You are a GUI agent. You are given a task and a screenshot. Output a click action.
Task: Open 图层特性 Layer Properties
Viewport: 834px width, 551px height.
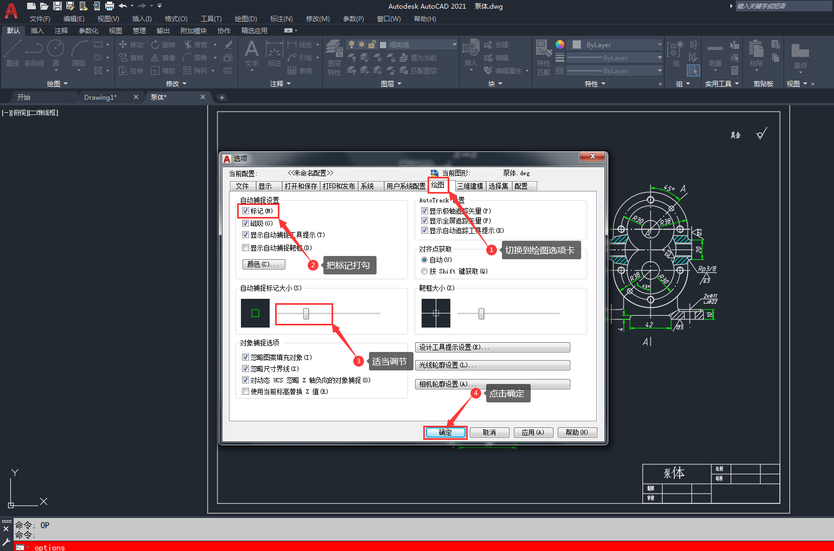pos(334,57)
